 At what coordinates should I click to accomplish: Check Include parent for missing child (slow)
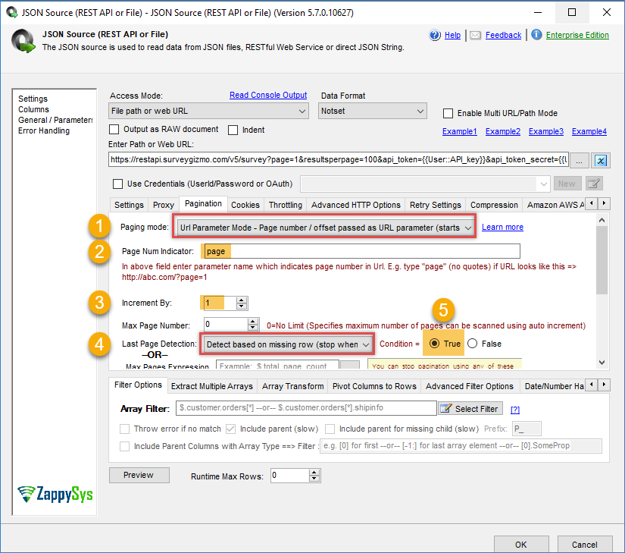coord(330,429)
